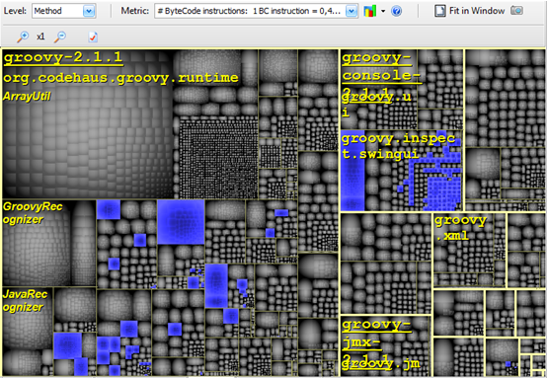Click the zoom out magnifier icon
Viewport: 548px width, 378px height.
pyautogui.click(x=60, y=37)
